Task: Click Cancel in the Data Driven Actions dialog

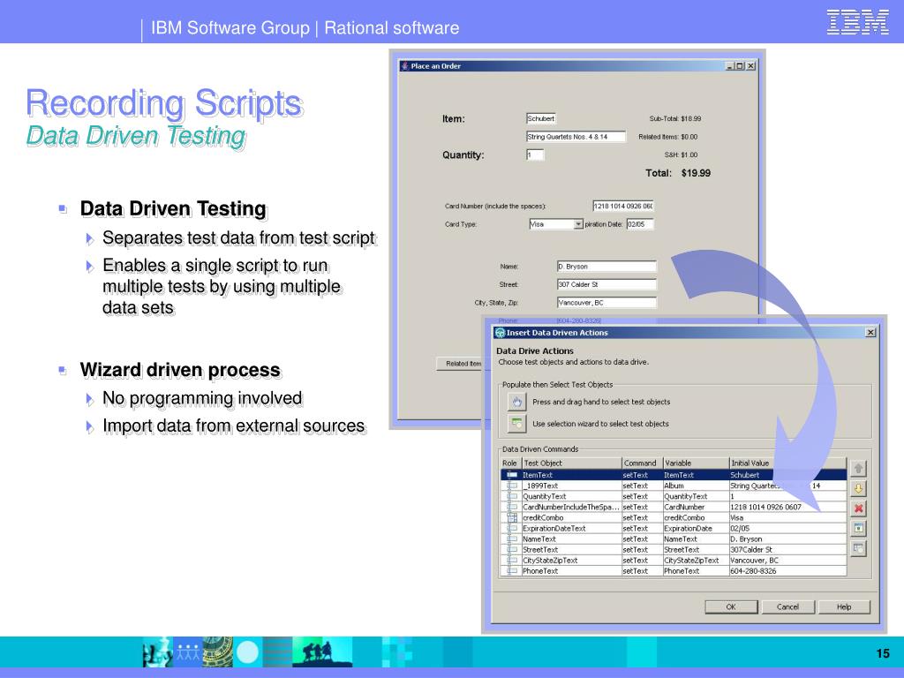Action: click(787, 606)
